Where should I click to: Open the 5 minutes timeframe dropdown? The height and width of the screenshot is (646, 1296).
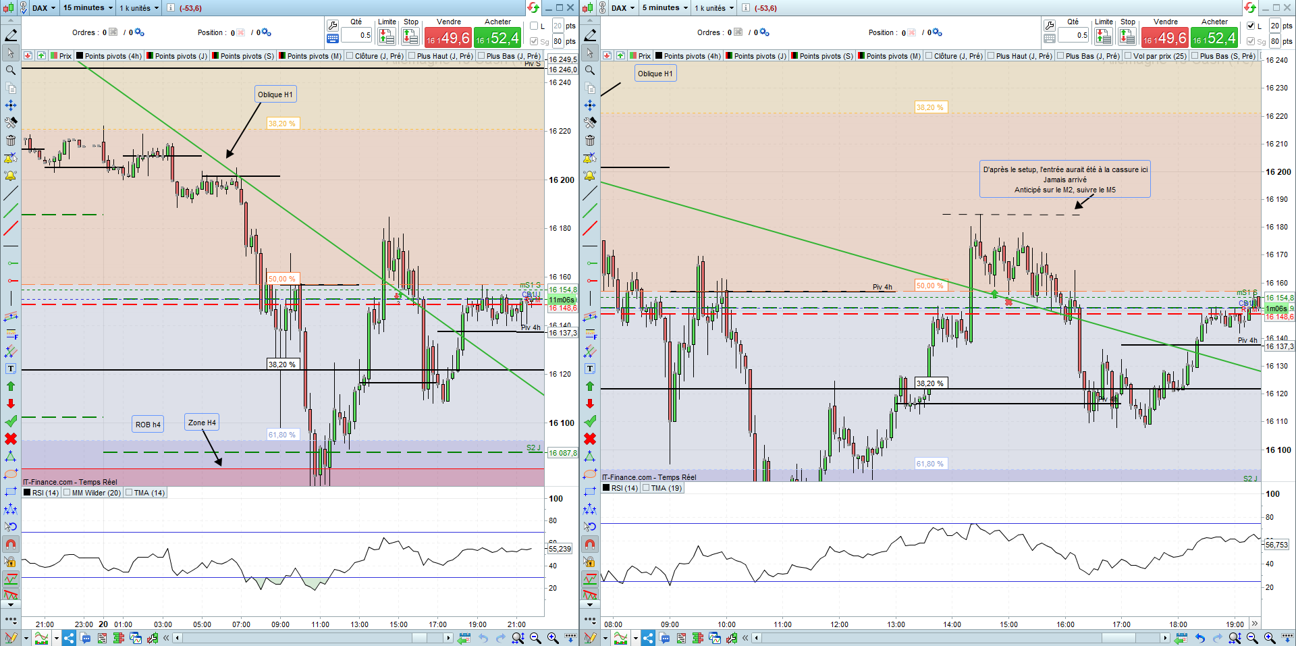coord(665,8)
